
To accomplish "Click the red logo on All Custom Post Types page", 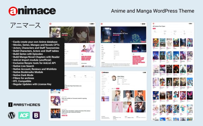I will 154,24.
